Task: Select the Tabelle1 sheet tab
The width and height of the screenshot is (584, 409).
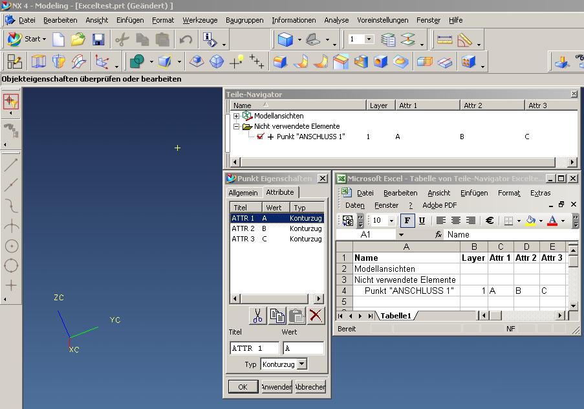Action: point(396,316)
